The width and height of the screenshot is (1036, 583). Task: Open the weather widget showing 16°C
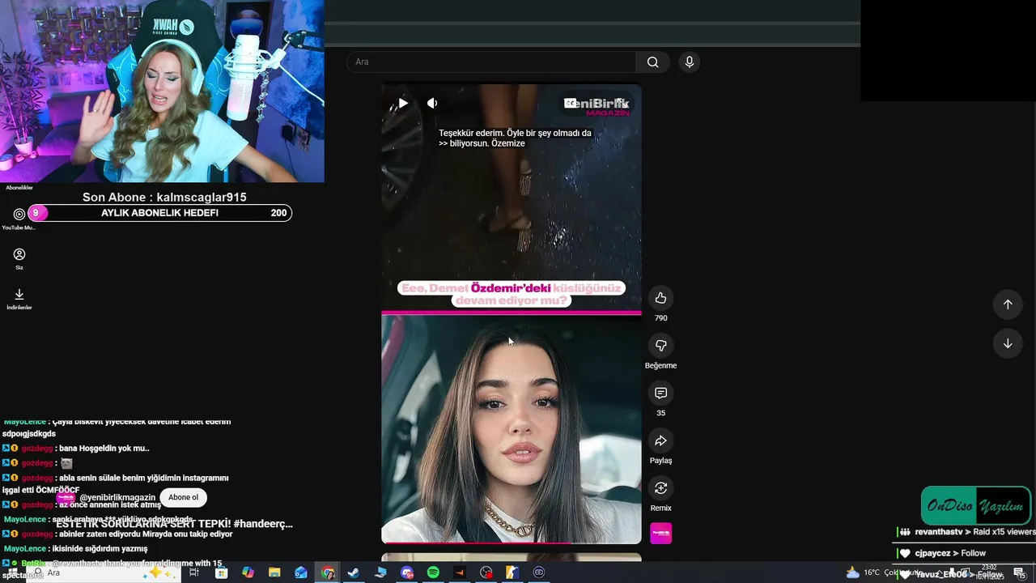point(882,572)
